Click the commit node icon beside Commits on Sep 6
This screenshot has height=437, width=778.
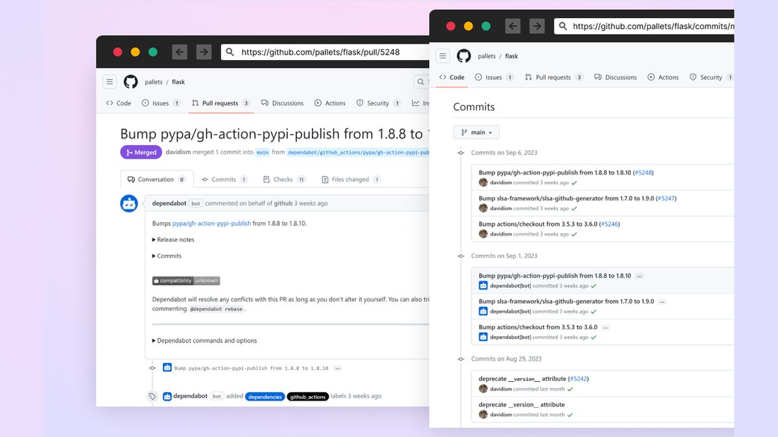click(461, 153)
